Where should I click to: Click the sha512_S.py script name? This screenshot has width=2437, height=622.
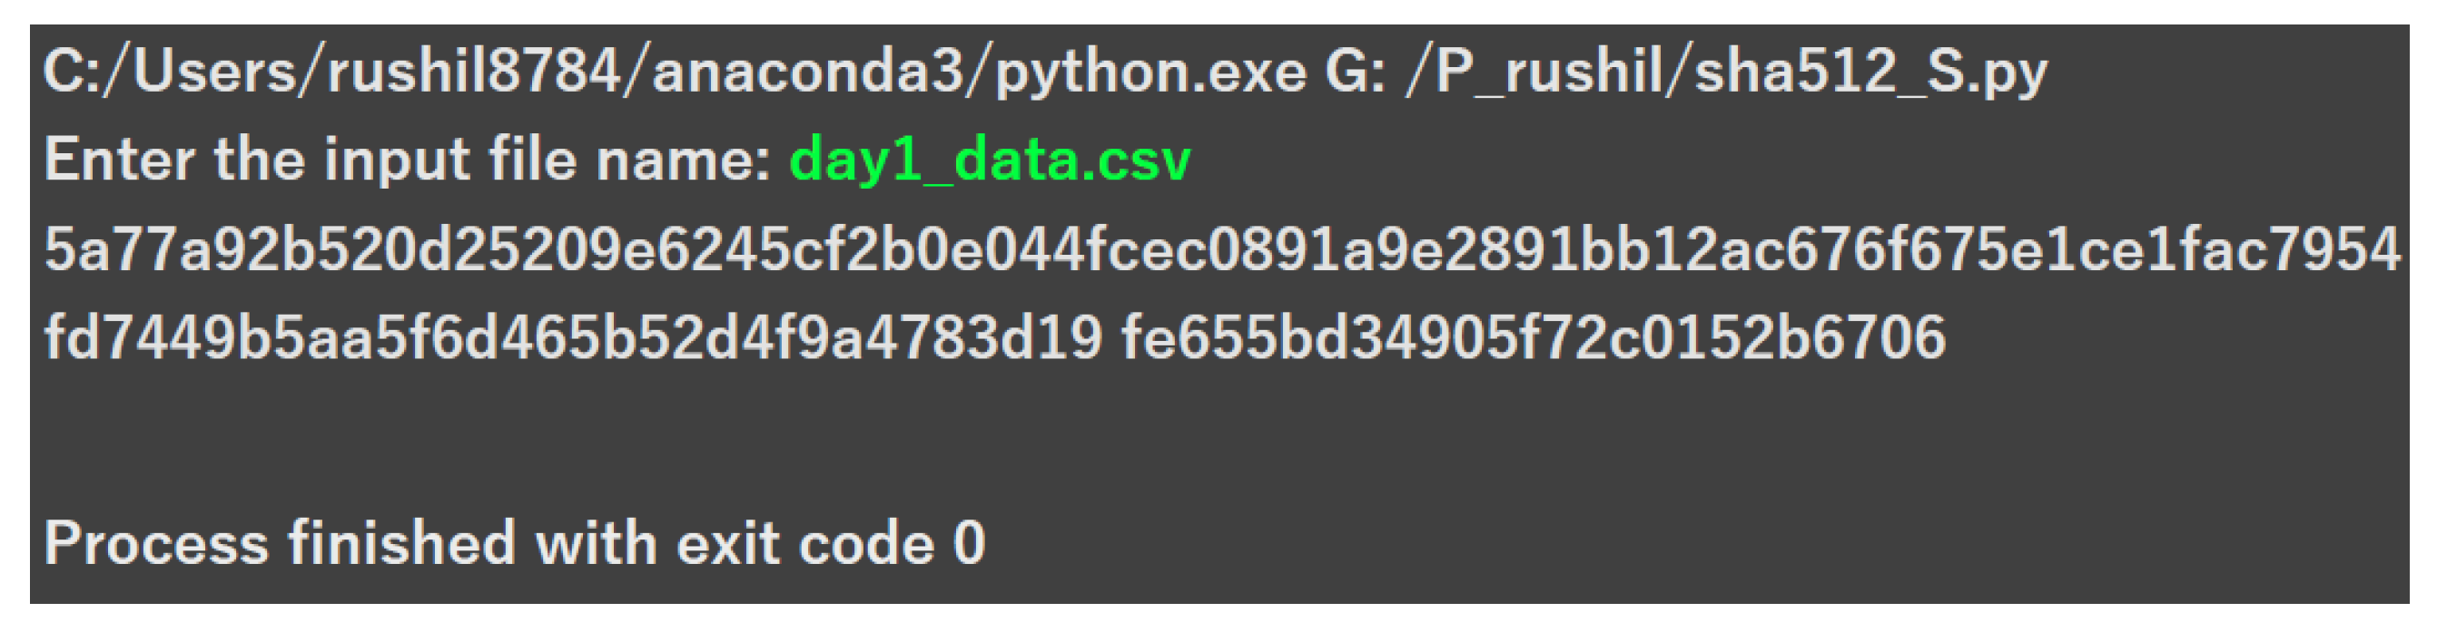coord(1870,72)
